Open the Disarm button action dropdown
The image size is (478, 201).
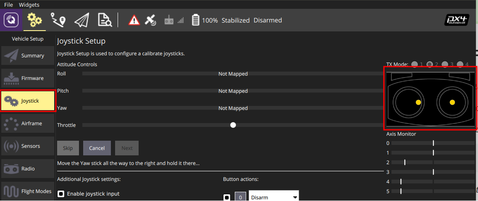point(274,197)
